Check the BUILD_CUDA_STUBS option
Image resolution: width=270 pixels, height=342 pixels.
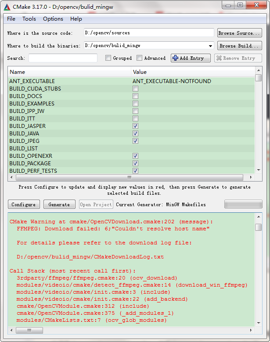135,88
